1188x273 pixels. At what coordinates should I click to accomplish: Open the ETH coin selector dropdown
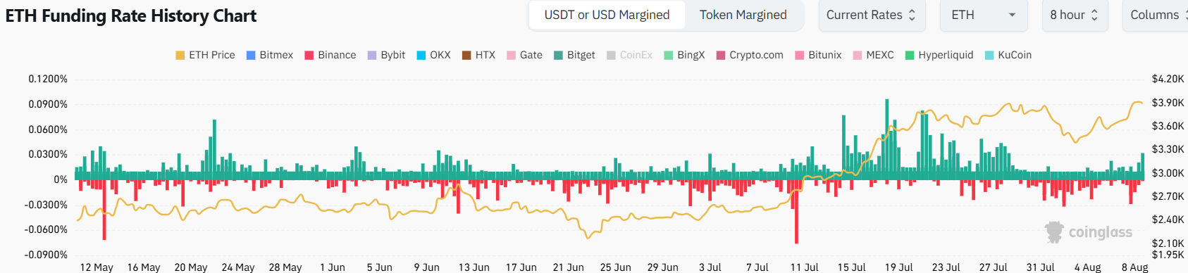point(984,15)
